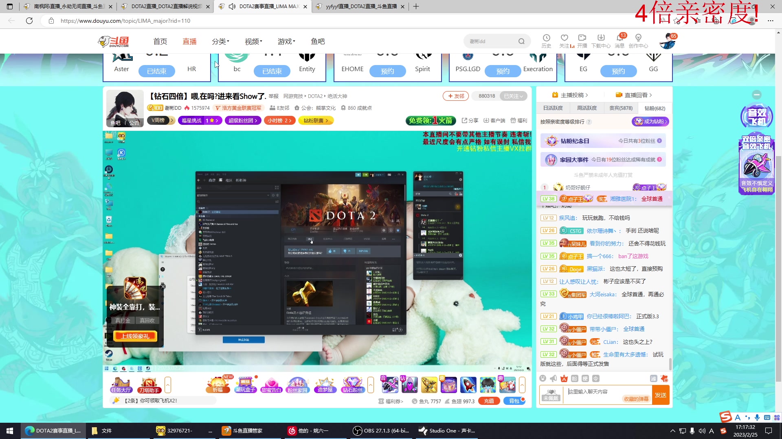Toggle the 未佩戴 badge selector
Image resolution: width=782 pixels, height=439 pixels.
(551, 395)
